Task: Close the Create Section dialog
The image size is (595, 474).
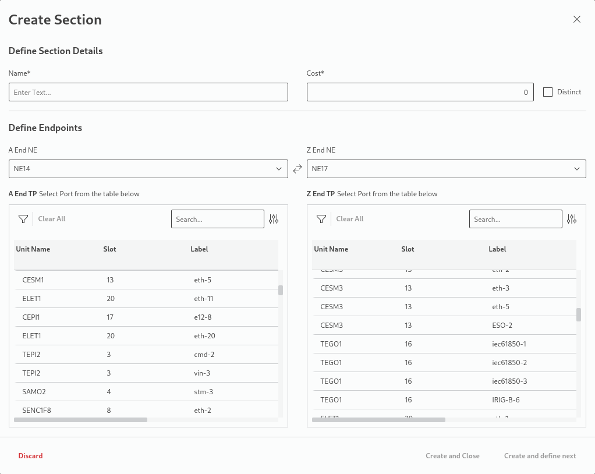Action: (x=577, y=19)
